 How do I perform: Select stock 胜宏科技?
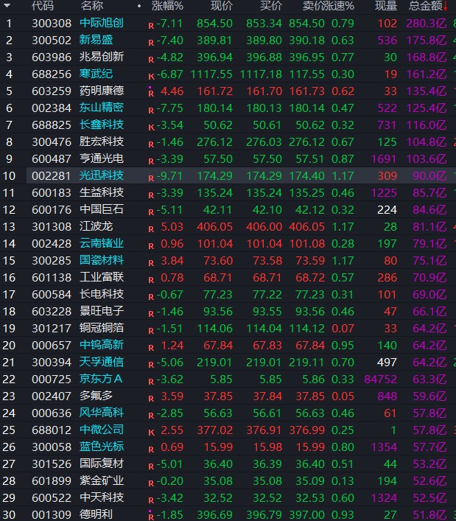coord(102,141)
